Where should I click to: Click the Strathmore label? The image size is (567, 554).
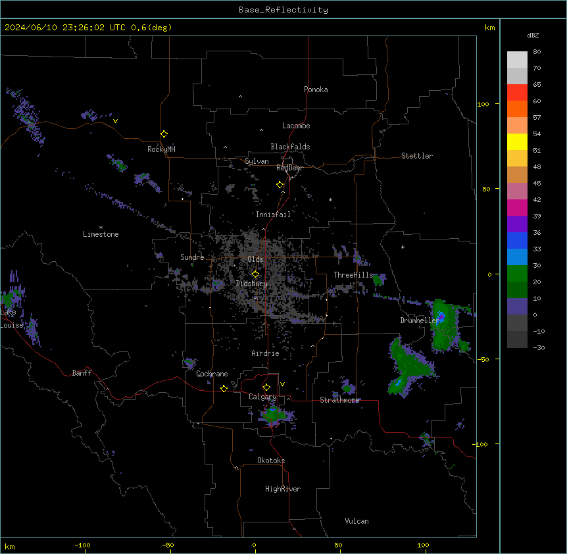[x=339, y=400]
